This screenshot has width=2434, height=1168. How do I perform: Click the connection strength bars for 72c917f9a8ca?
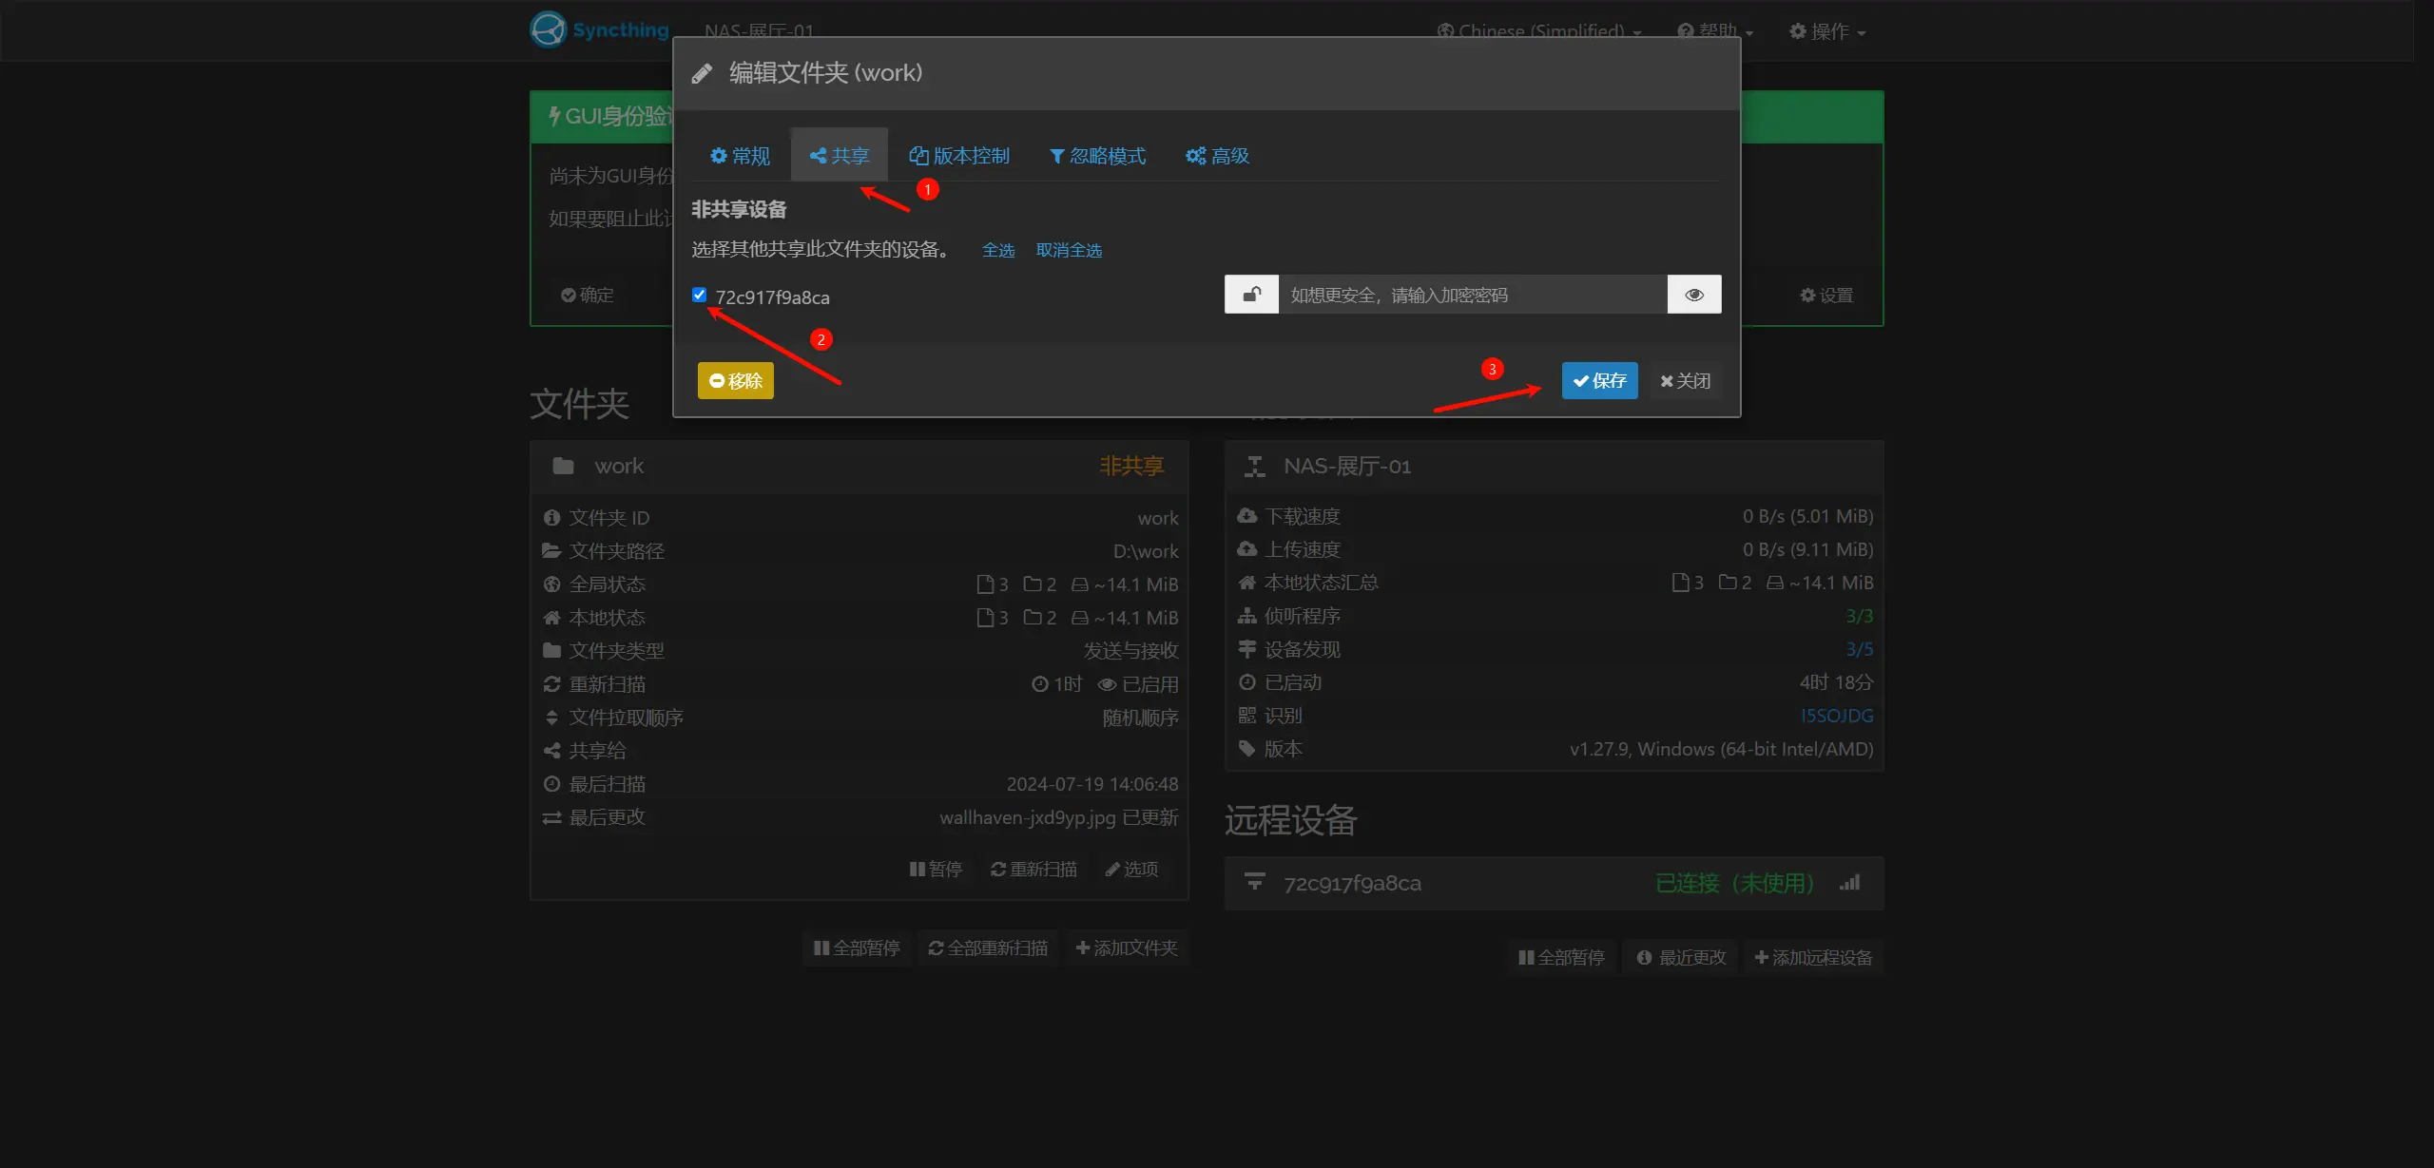click(x=1850, y=882)
